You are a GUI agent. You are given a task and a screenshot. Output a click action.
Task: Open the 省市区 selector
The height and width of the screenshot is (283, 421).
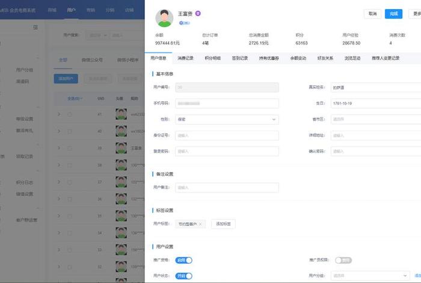[376, 119]
